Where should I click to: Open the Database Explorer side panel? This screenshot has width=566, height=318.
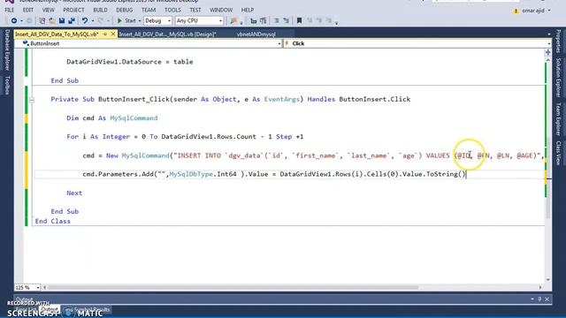tap(7, 49)
